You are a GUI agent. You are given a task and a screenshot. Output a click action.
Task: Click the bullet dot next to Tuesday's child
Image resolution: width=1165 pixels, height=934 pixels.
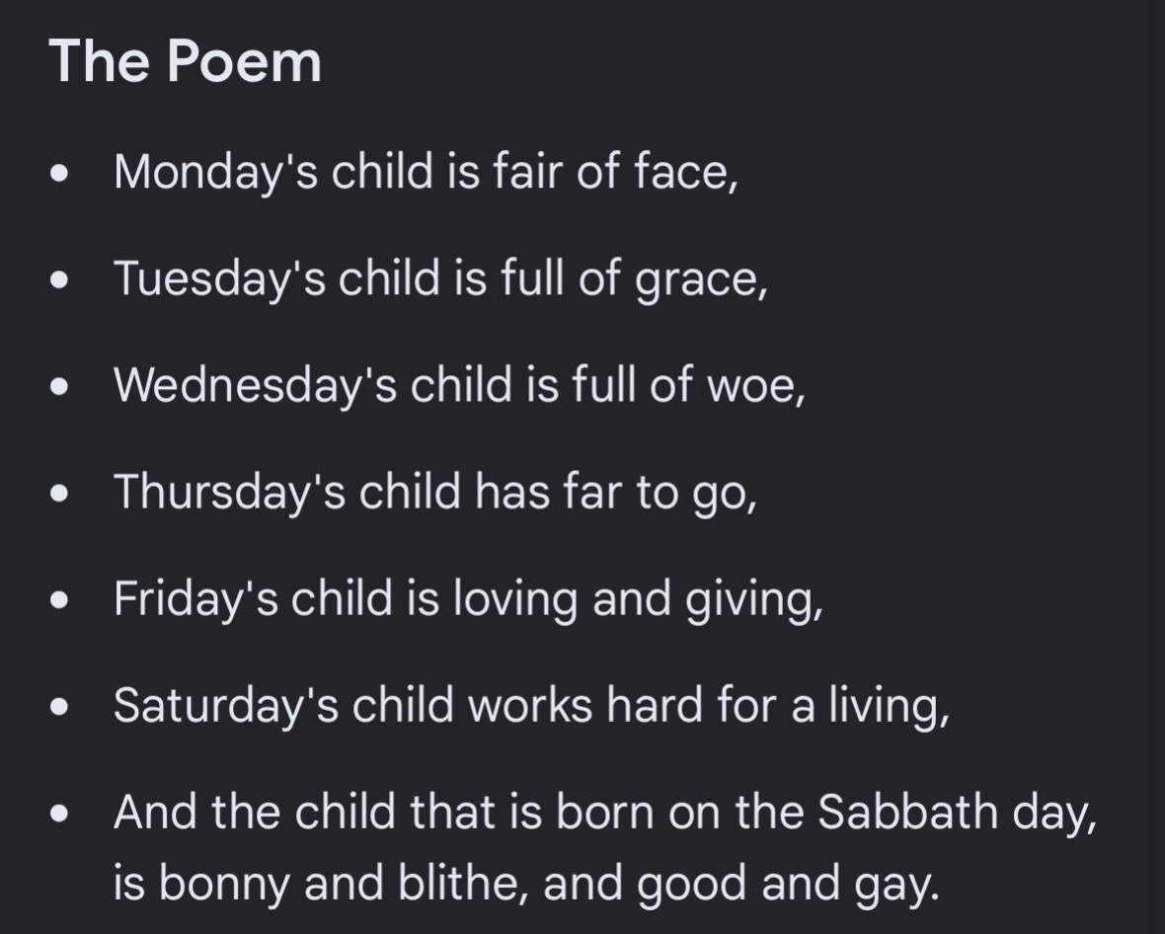59,280
